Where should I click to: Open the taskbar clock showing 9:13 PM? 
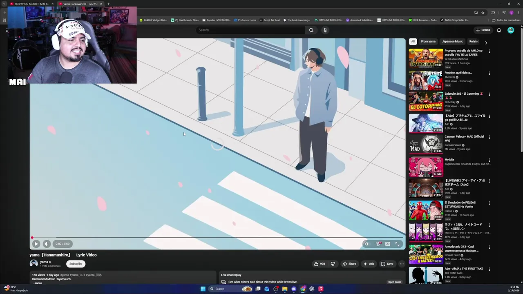pyautogui.click(x=514, y=289)
